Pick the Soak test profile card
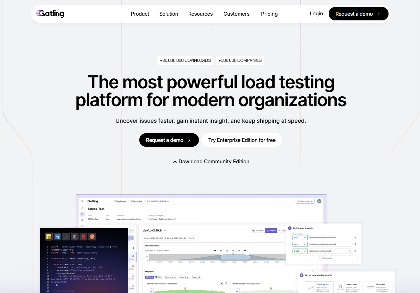Image resolution: width=420 pixels, height=293 pixels. click(378, 287)
